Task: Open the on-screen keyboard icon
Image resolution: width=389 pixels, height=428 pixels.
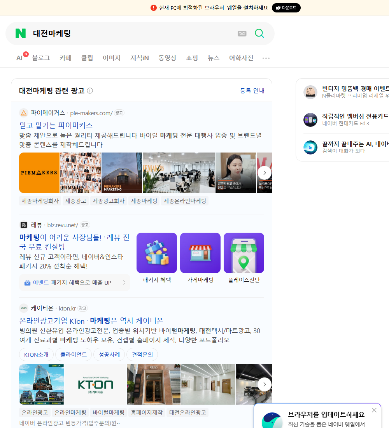Action: point(242,33)
